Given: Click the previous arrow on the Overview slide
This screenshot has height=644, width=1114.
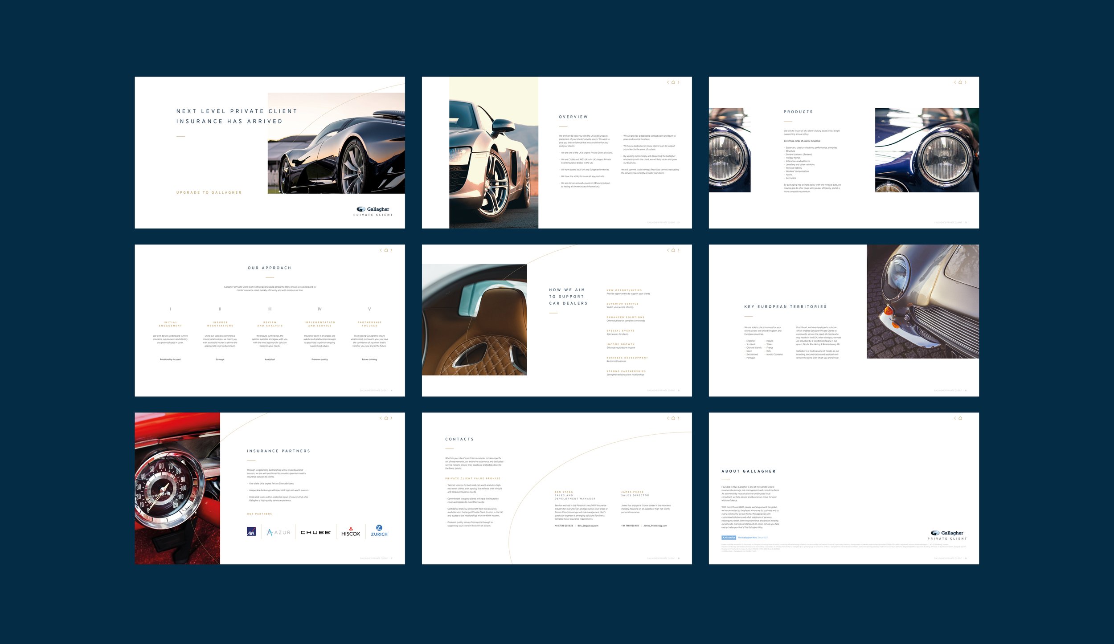Looking at the screenshot, I should pyautogui.click(x=668, y=82).
